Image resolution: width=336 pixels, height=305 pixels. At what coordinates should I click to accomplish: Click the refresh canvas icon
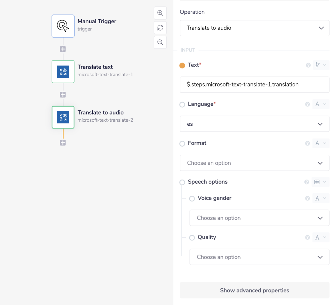[x=160, y=28]
